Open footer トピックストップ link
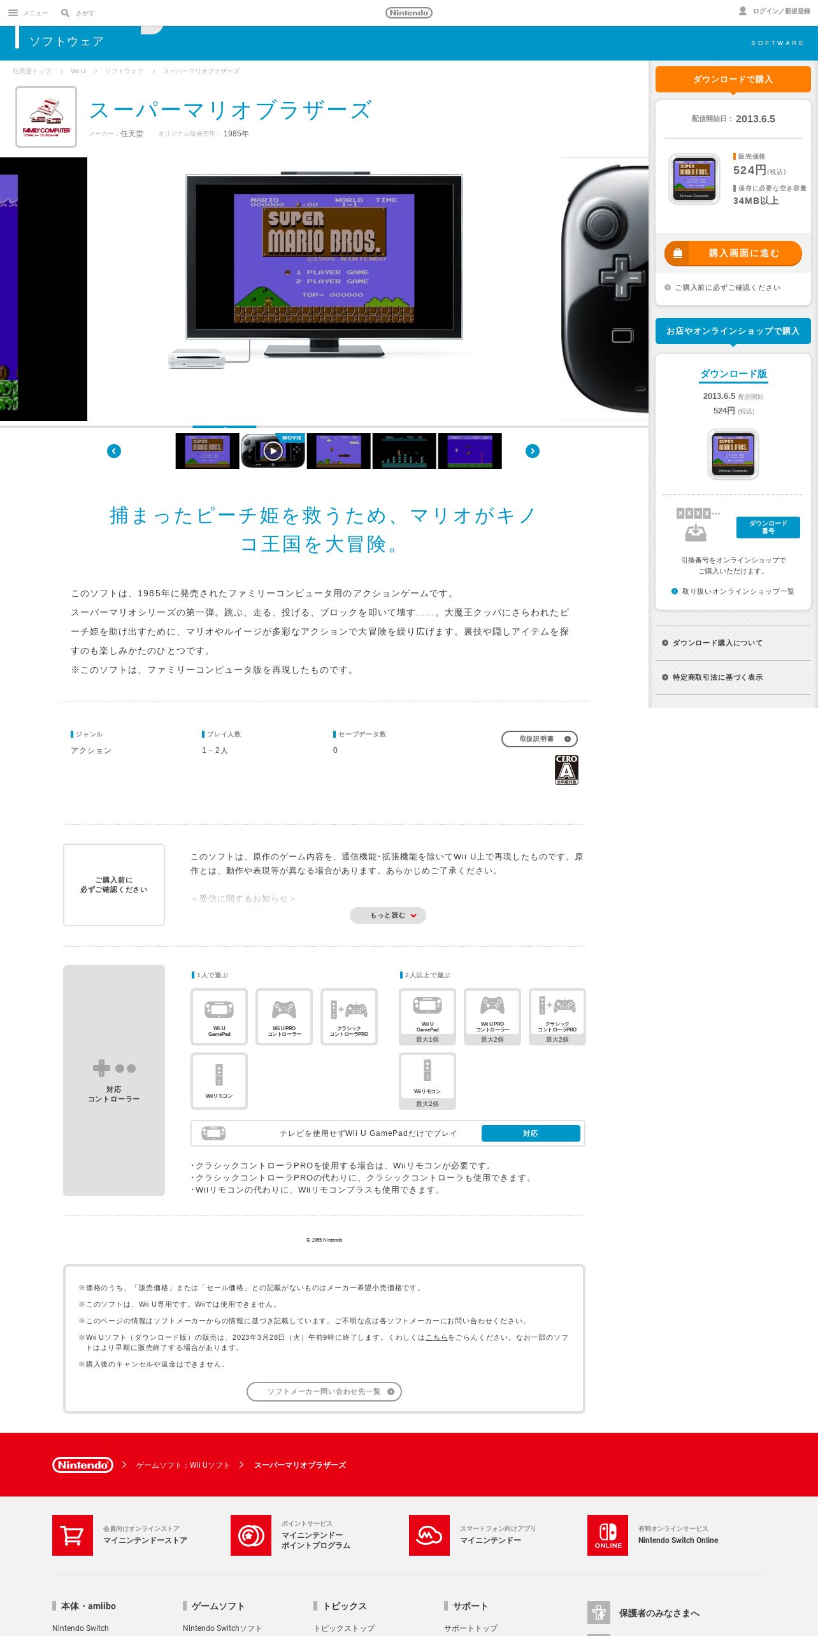Screen dimensions: 818x1636 [344, 1628]
